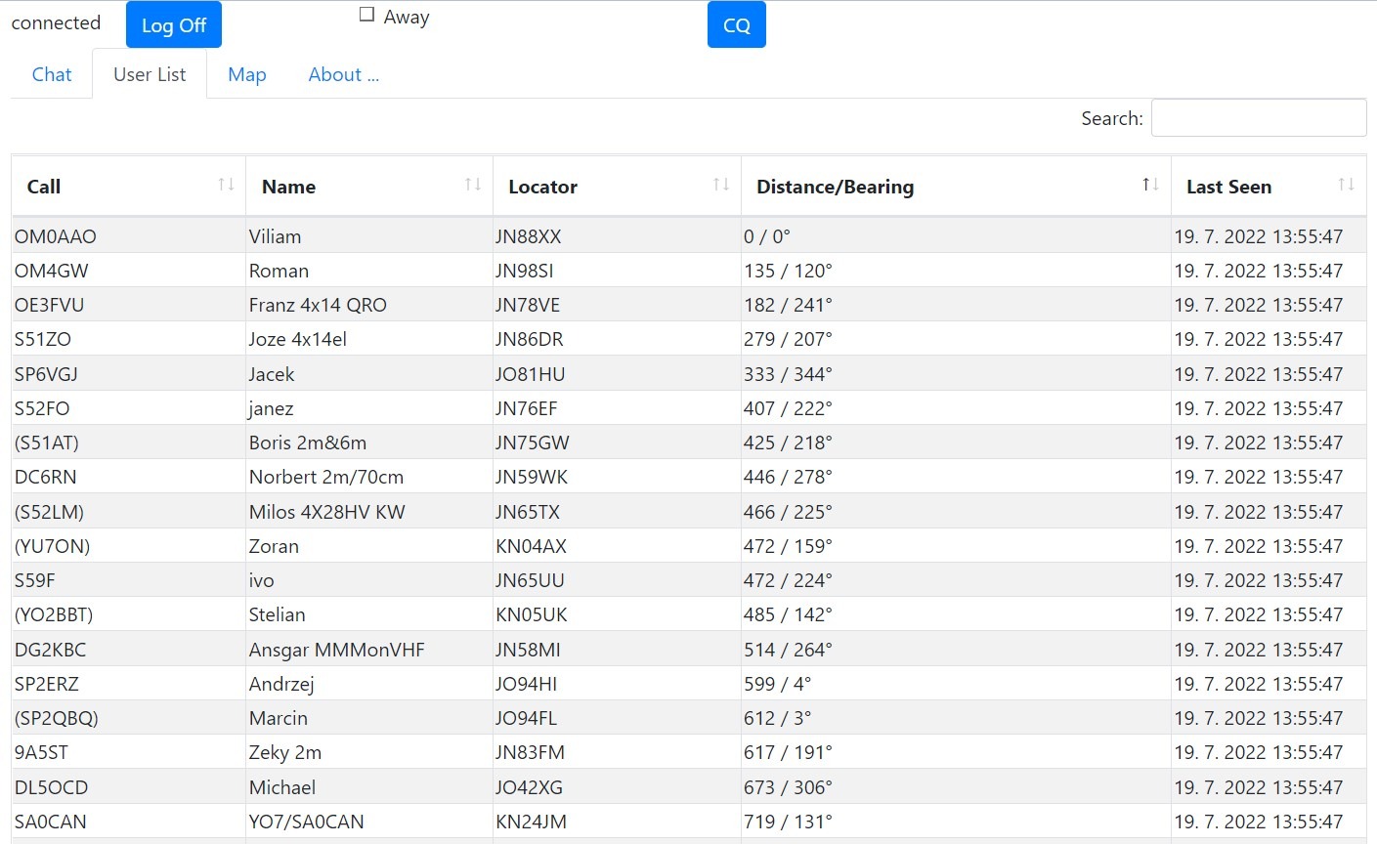Image resolution: width=1377 pixels, height=844 pixels.
Task: Select call sign DL5OCD
Action: coord(52,787)
